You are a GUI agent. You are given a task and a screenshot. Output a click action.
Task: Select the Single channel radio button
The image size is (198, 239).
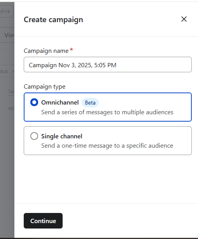(34, 136)
